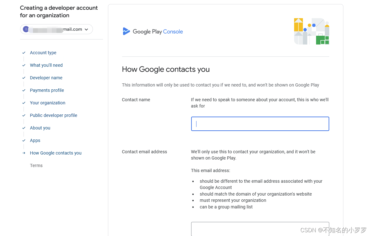Image resolution: width=371 pixels, height=236 pixels.
Task: Click the checkmark icon beside Developer name
Action: click(x=24, y=78)
